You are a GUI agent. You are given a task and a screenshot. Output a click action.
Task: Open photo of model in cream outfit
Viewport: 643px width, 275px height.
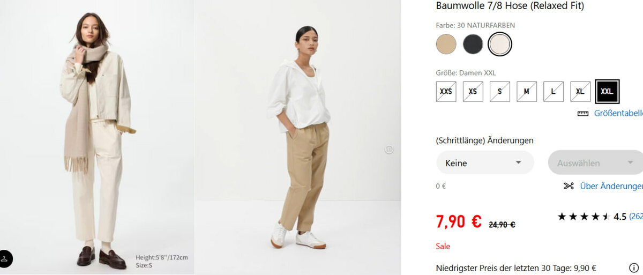tap(97, 137)
